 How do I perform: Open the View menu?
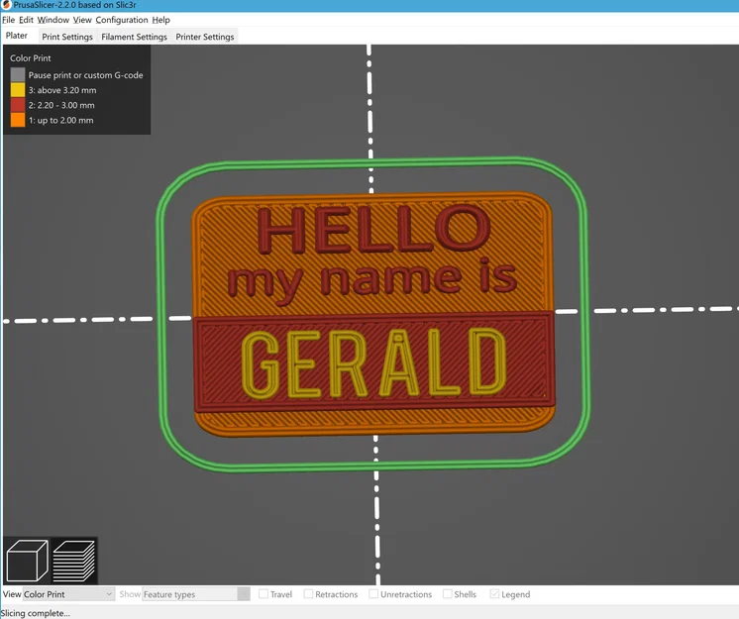82,20
